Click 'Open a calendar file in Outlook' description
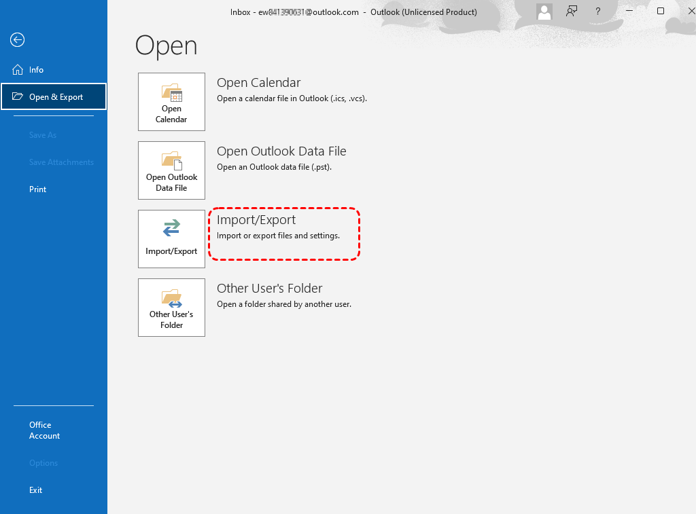Image resolution: width=696 pixels, height=514 pixels. pyautogui.click(x=292, y=98)
